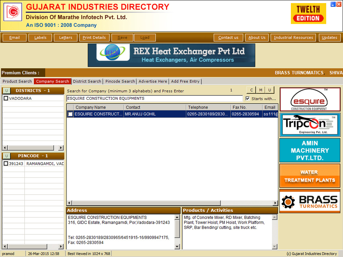Select the Company Search tab
343x257 pixels.
(52, 81)
